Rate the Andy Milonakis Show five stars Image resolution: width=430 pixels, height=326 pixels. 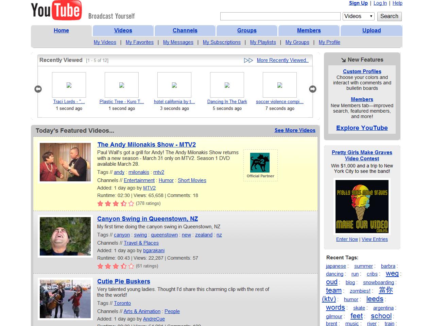pos(131,203)
